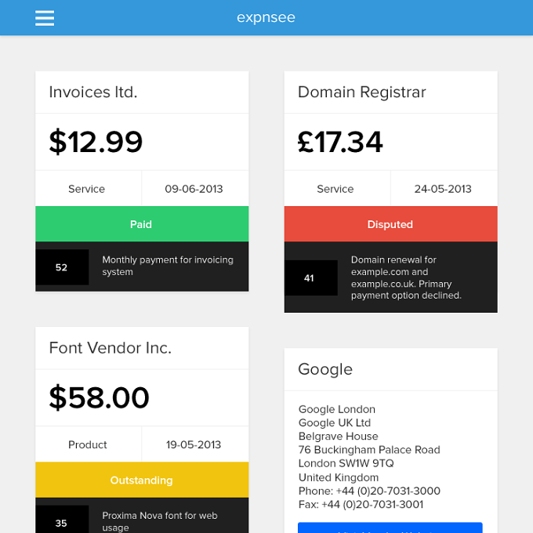Open the Google card title
The height and width of the screenshot is (533, 533).
[325, 369]
